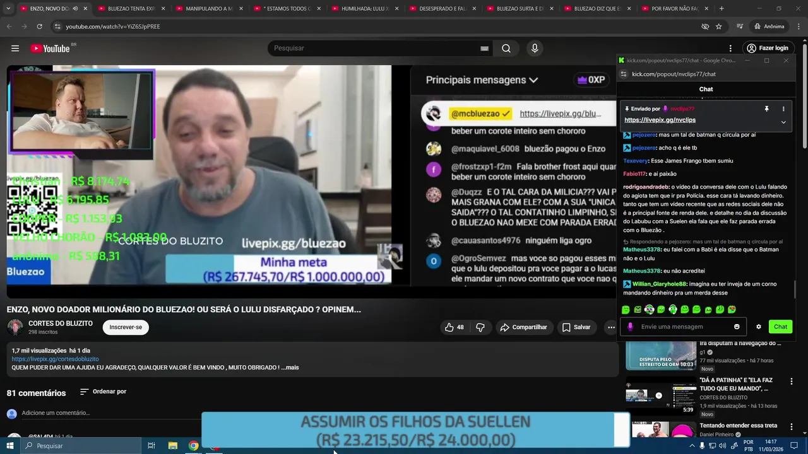The image size is (808, 454).
Task: Expand the description with "...mais"
Action: pyautogui.click(x=290, y=368)
